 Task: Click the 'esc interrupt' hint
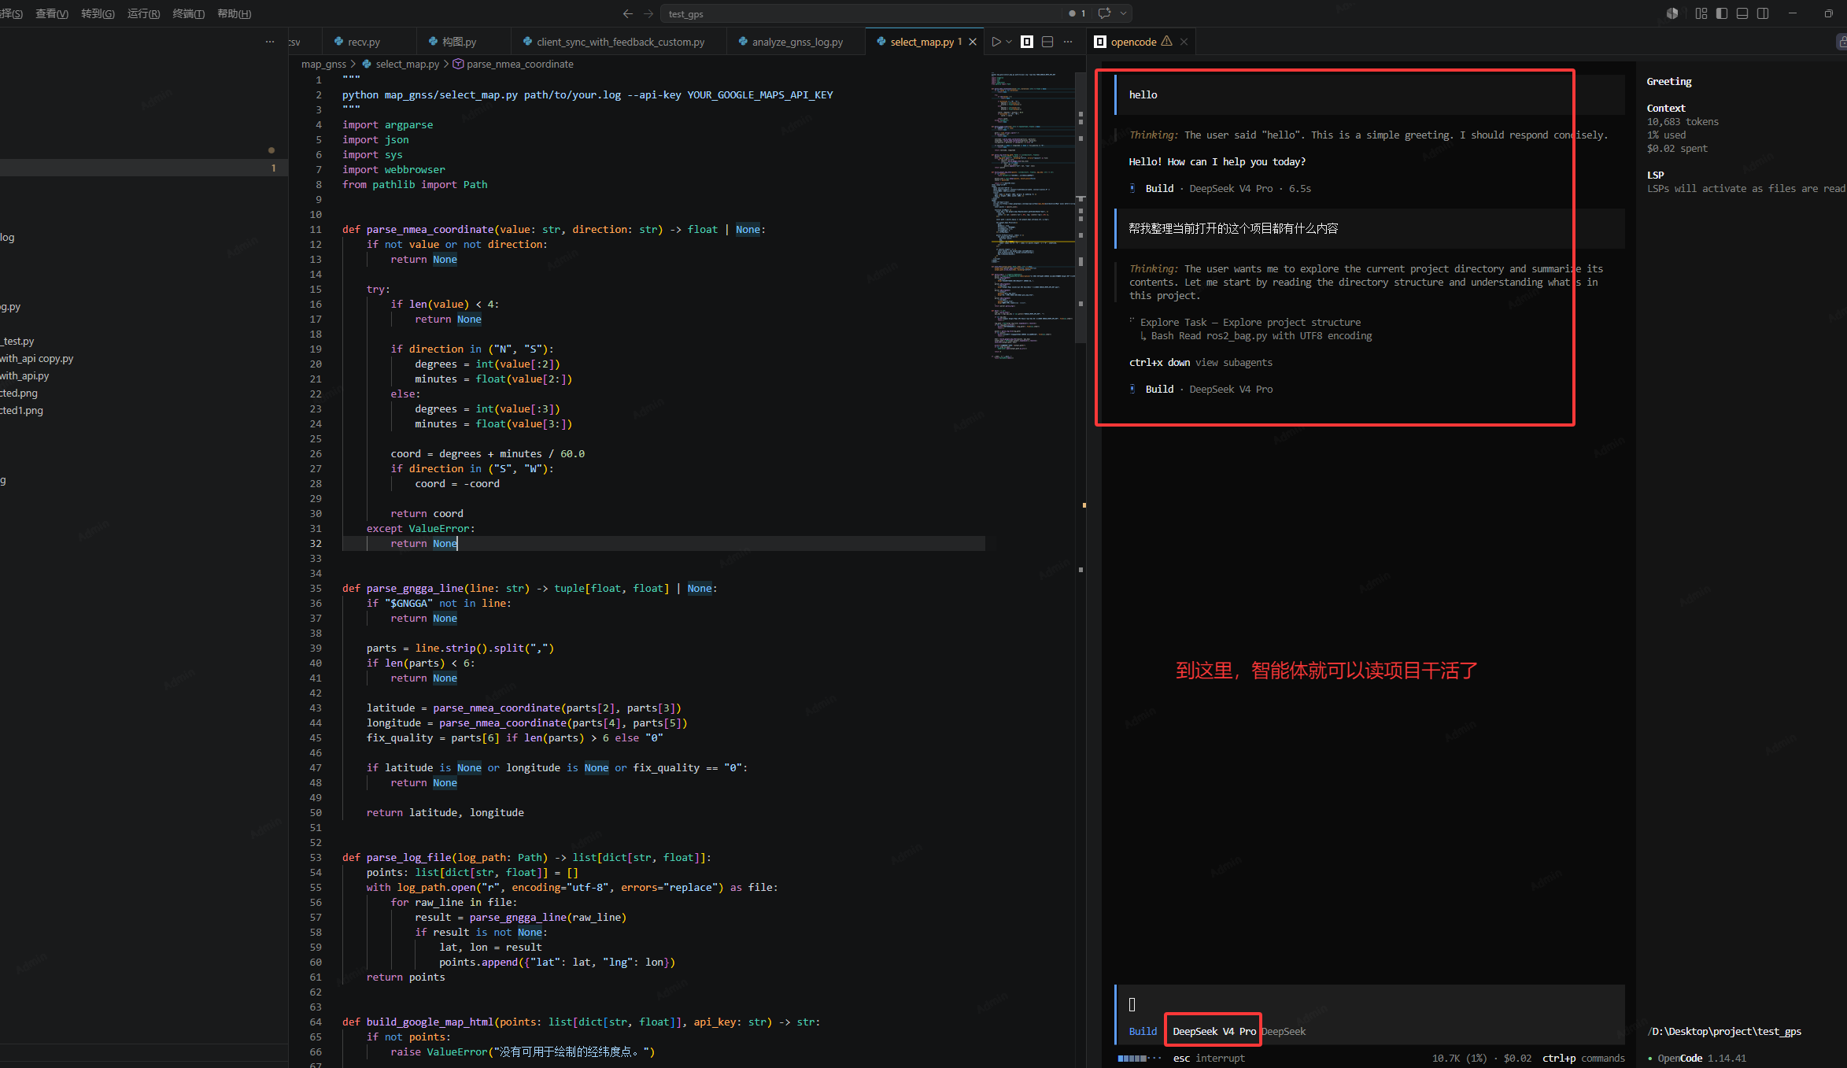(x=1209, y=1058)
